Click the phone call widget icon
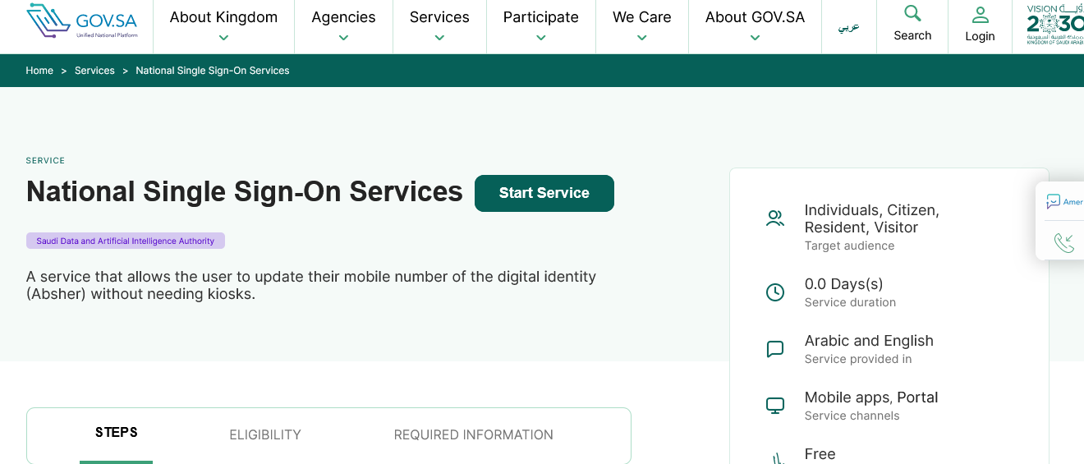This screenshot has height=464, width=1084. click(x=1063, y=242)
